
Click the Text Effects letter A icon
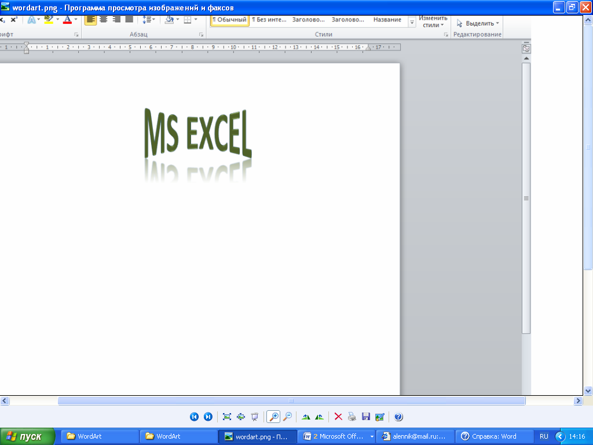coord(31,20)
